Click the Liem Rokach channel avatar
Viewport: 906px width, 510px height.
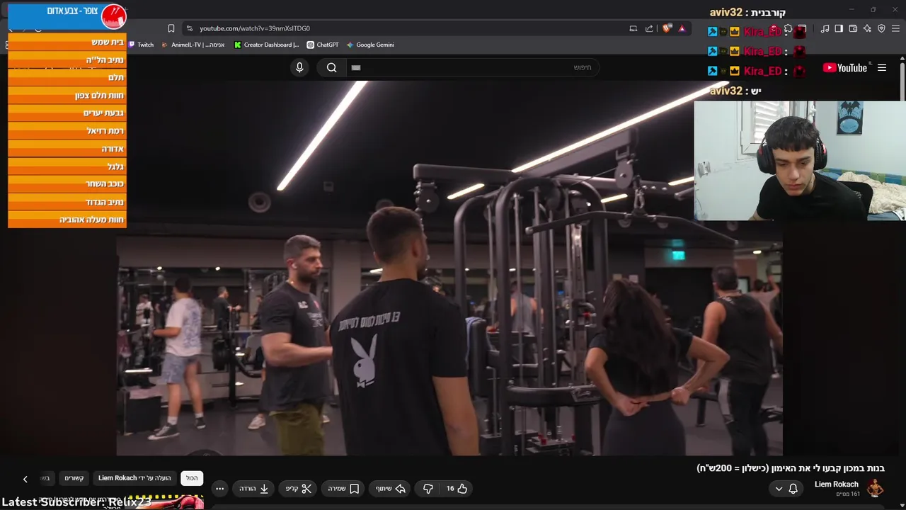pyautogui.click(x=875, y=488)
